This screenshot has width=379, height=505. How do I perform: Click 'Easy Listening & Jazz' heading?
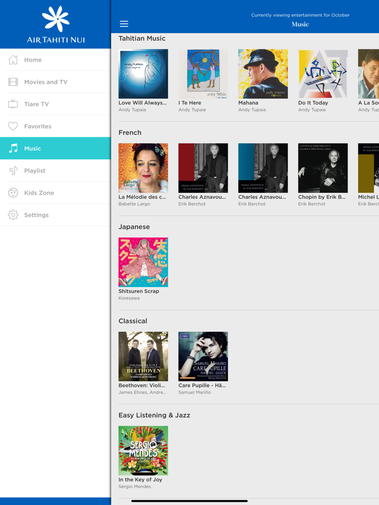click(x=154, y=415)
